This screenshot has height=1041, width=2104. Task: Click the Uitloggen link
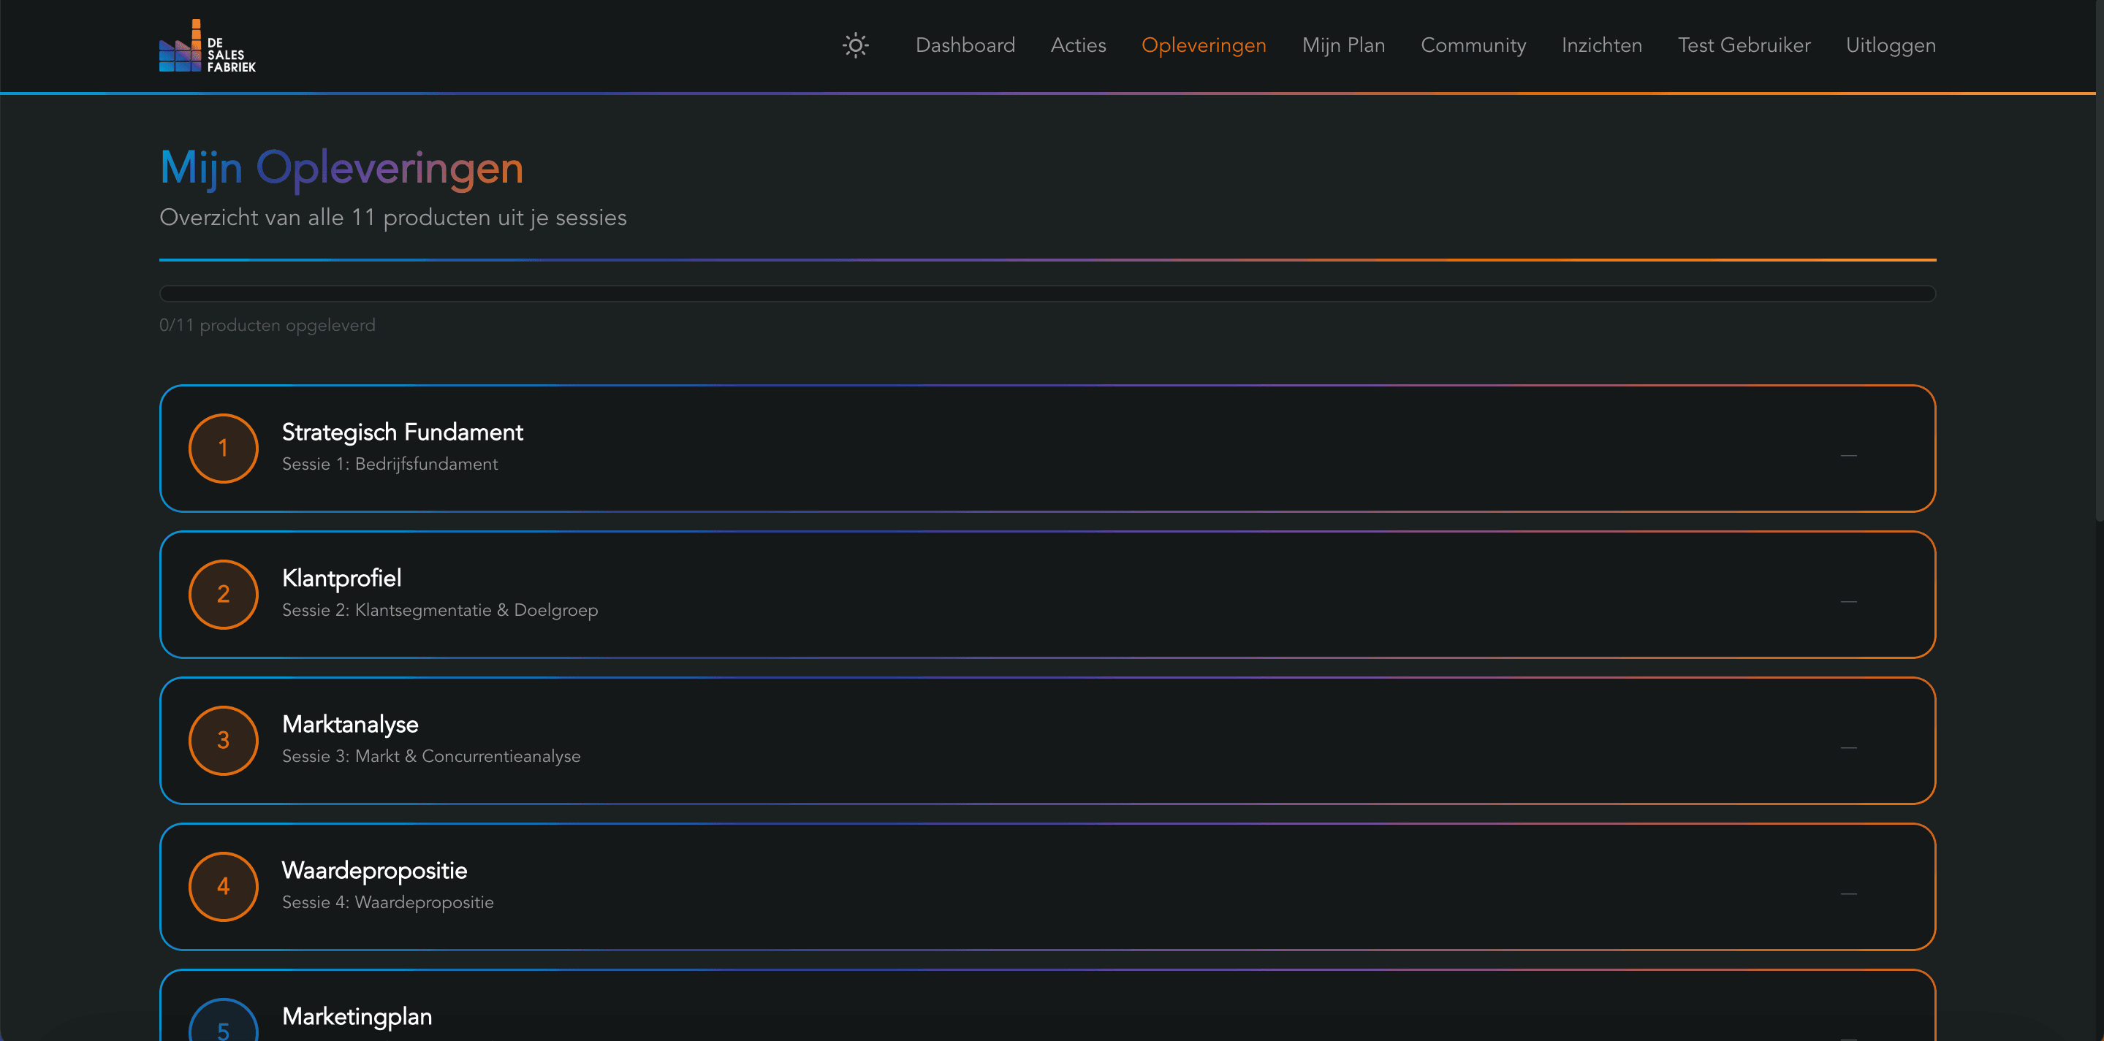[1890, 45]
